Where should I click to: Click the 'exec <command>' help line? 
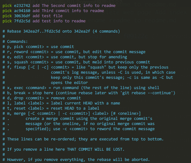click(x=81, y=88)
